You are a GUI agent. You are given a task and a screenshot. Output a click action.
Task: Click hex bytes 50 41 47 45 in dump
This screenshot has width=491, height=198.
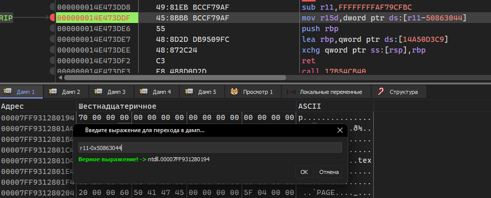pos(159,193)
